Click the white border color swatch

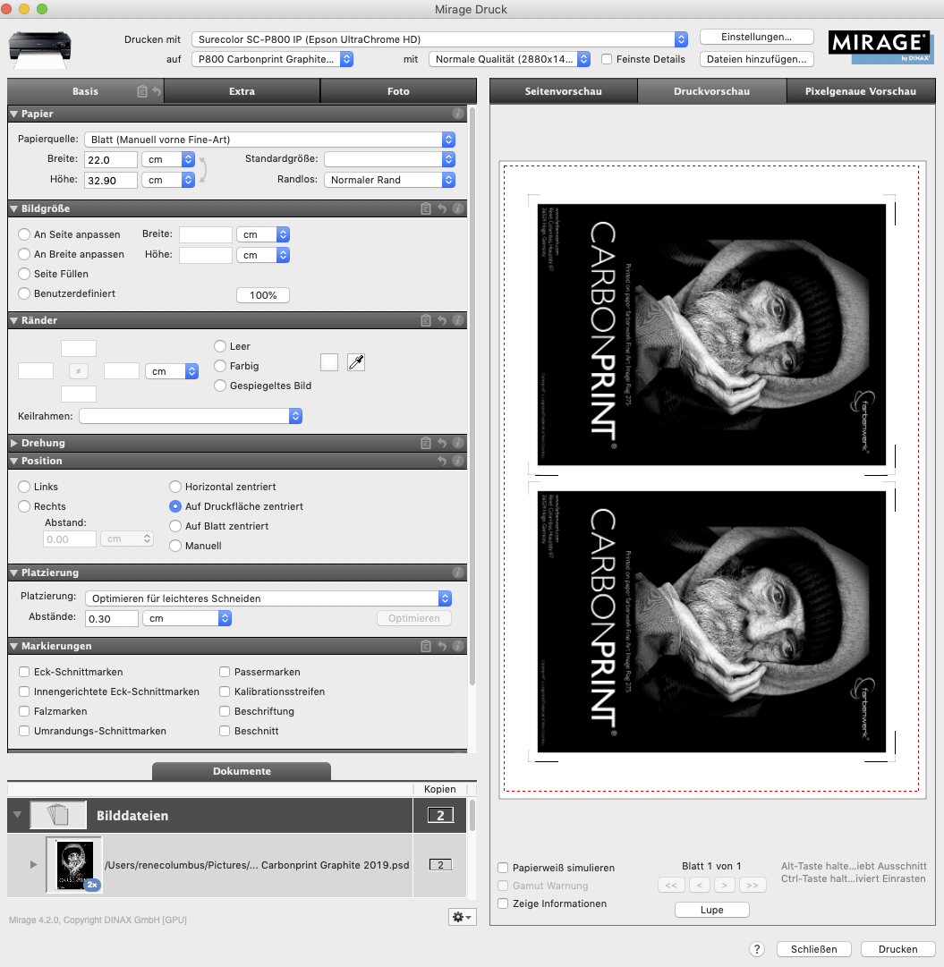click(329, 362)
